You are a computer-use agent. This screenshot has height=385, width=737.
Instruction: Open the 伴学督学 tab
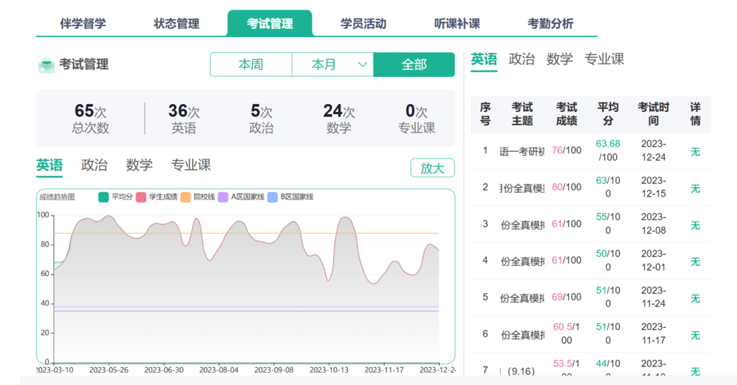83,24
